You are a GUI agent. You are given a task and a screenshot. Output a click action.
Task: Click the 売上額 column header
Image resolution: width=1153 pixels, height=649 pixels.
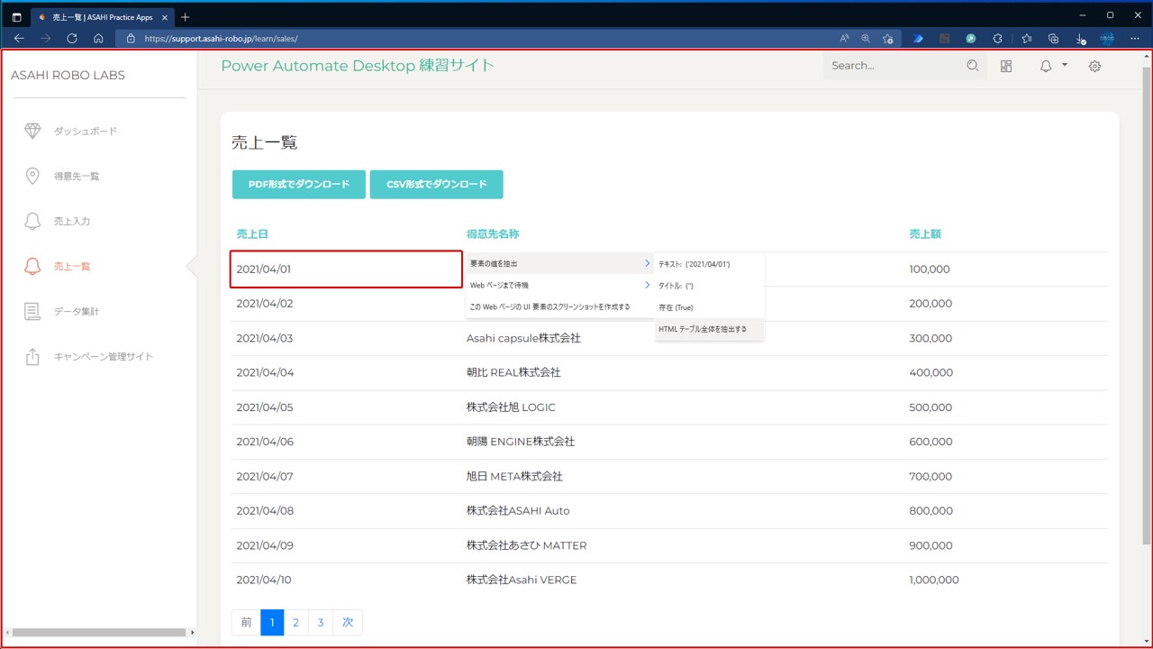(x=925, y=234)
